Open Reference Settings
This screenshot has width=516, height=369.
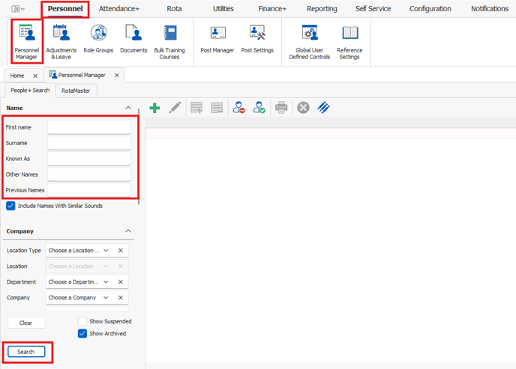tap(349, 42)
